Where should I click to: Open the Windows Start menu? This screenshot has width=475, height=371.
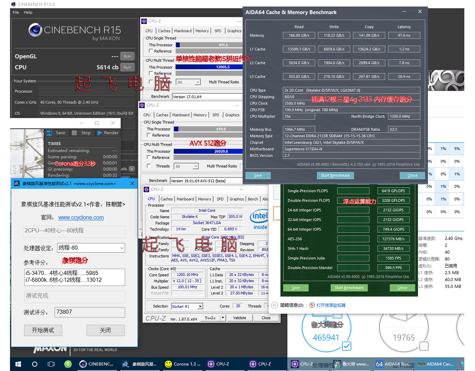(x=18, y=364)
